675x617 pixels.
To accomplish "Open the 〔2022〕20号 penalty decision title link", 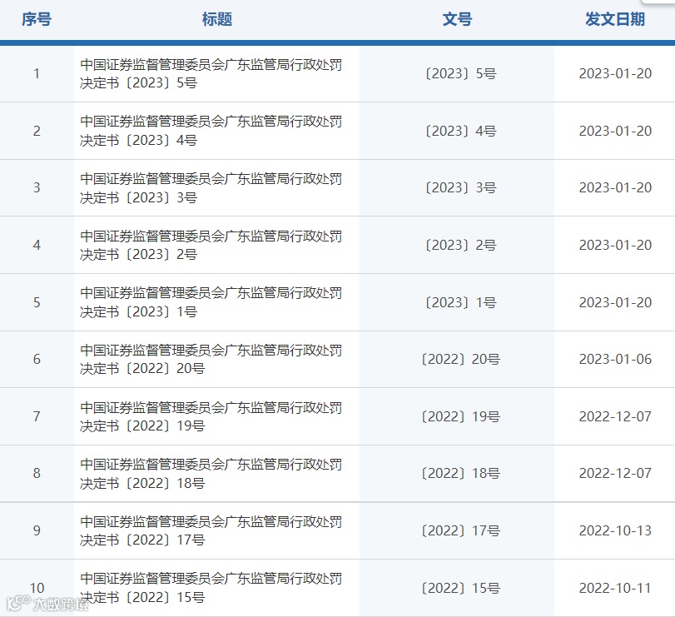I will [x=211, y=360].
